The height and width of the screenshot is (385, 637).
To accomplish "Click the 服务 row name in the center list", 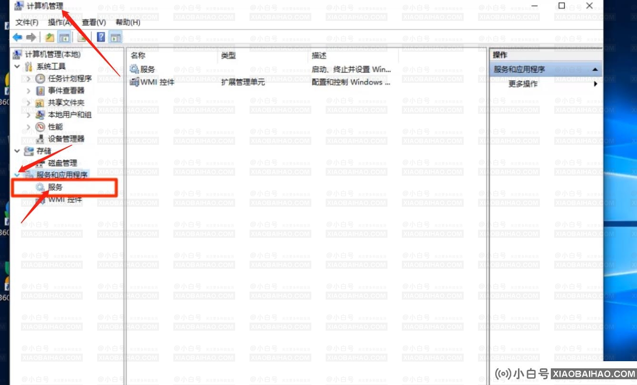I will click(x=148, y=69).
